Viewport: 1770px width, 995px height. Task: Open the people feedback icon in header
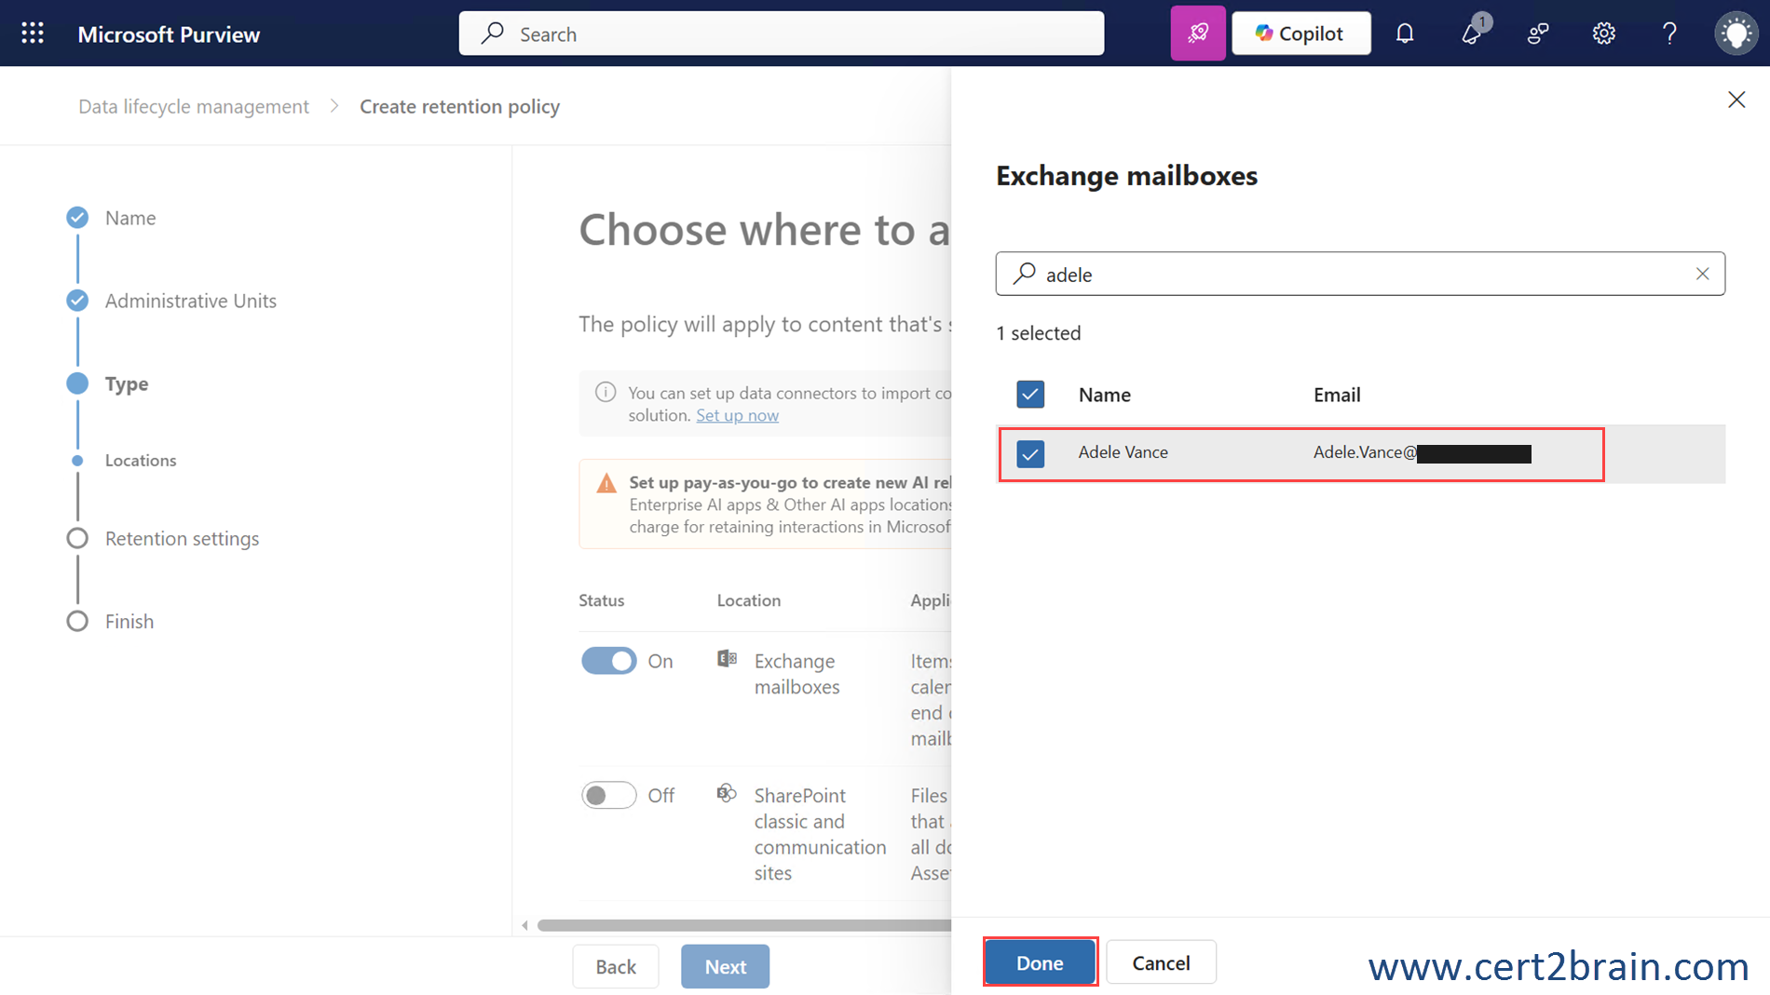click(1538, 34)
